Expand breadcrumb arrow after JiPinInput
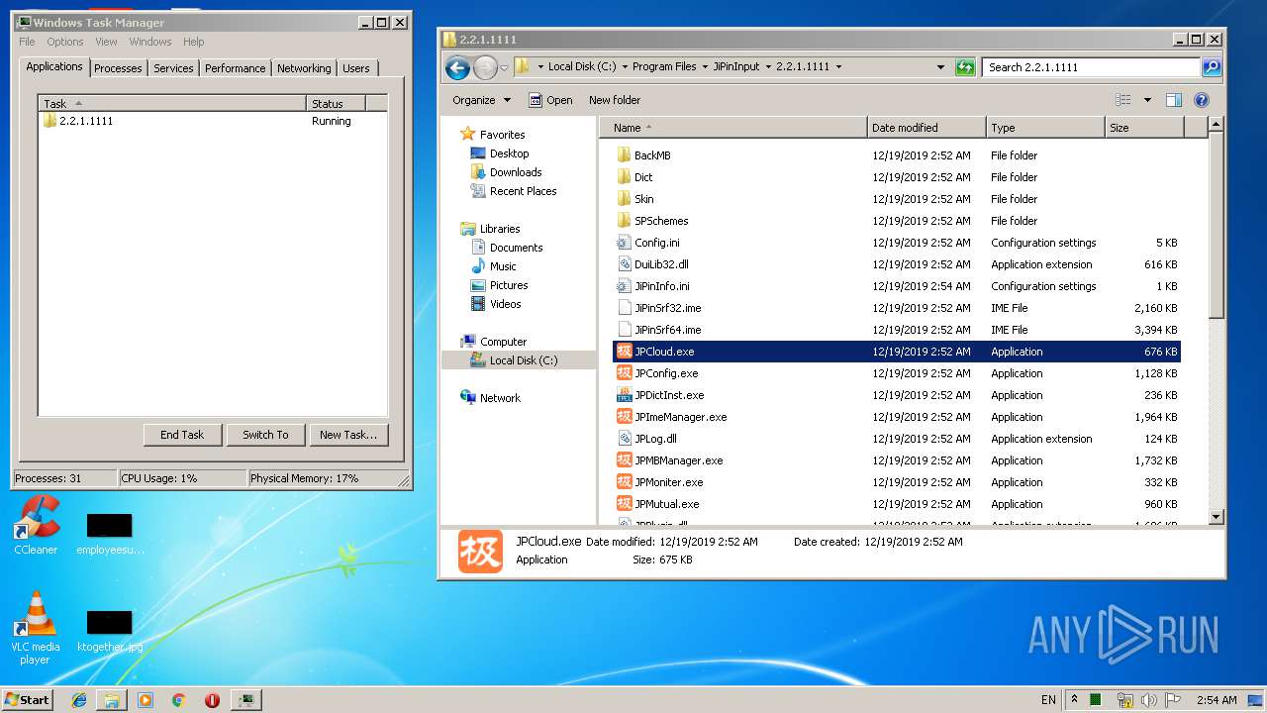 [x=768, y=67]
